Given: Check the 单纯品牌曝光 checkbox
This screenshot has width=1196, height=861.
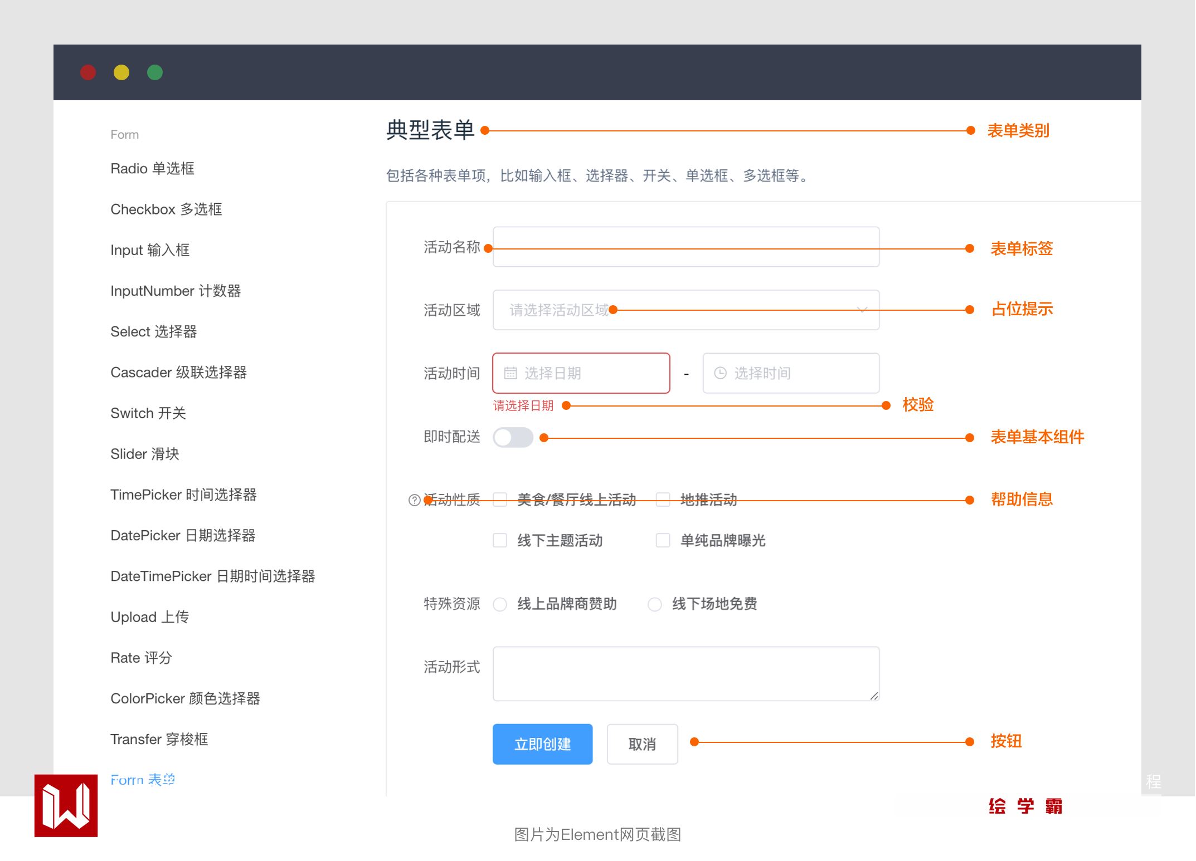Looking at the screenshot, I should point(663,540).
